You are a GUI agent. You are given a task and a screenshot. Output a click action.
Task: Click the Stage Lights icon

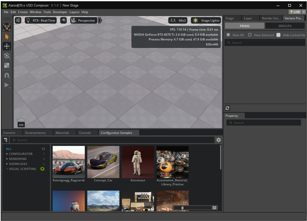[x=195, y=20]
